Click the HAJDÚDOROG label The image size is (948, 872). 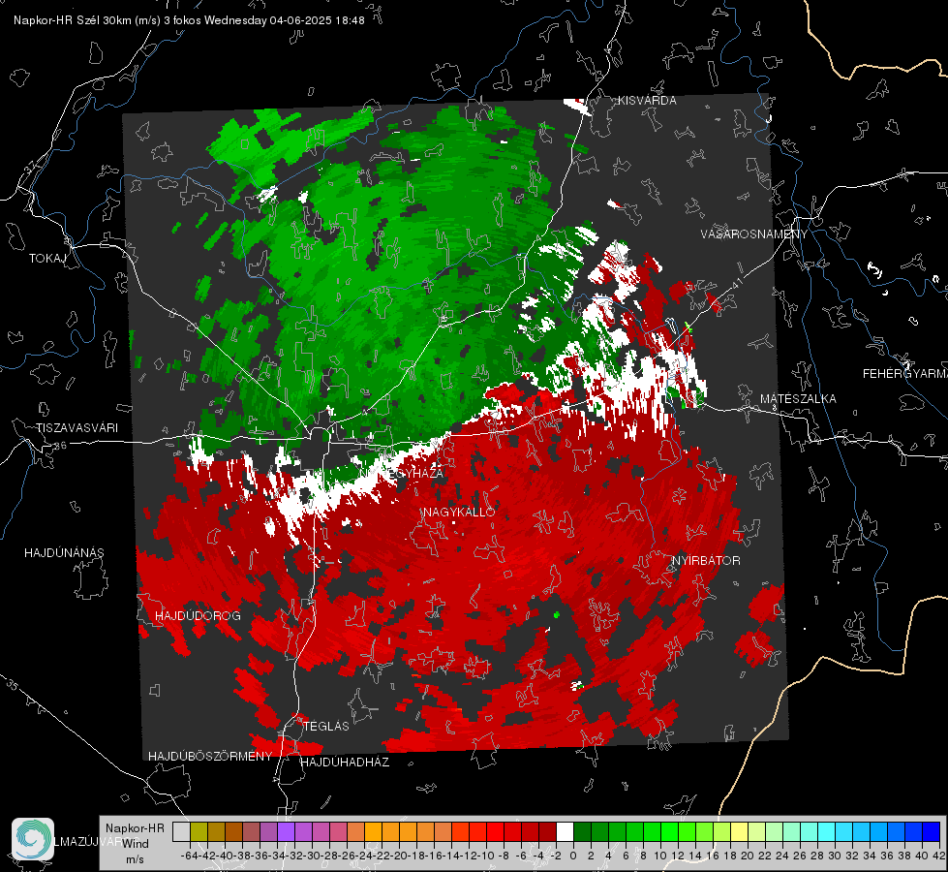(198, 616)
